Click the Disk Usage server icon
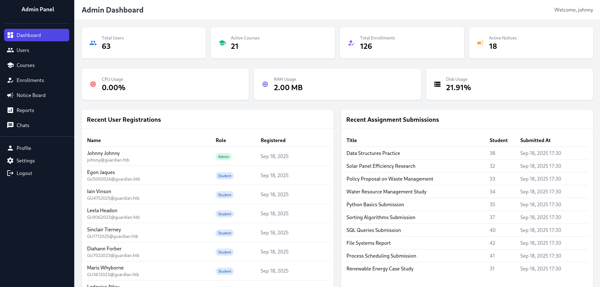Viewport: 600px width, 287px height. click(x=437, y=84)
